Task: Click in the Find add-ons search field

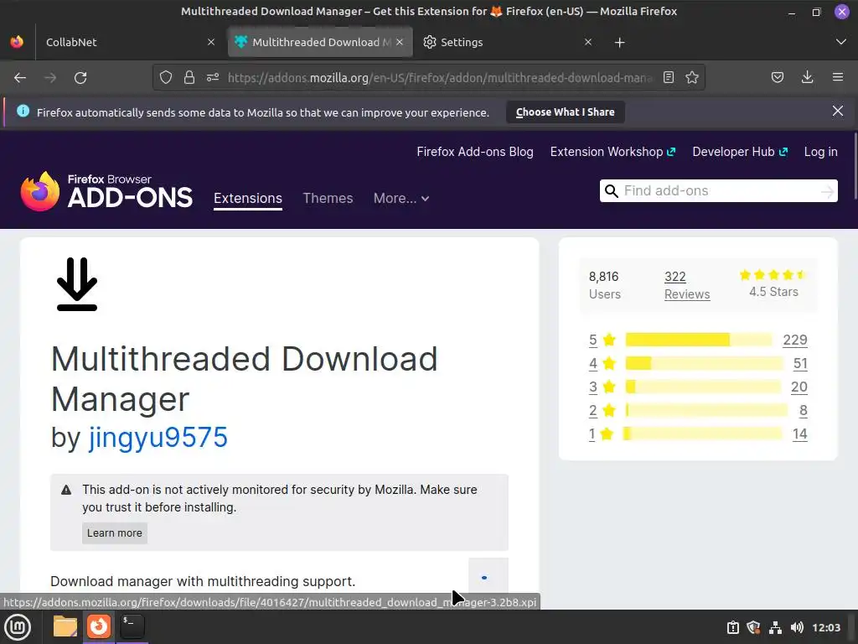Action: click(x=719, y=190)
